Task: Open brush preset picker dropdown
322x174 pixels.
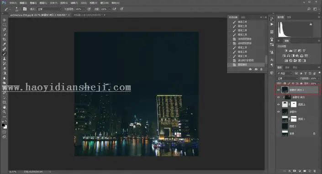Action: pyautogui.click(x=16, y=9)
